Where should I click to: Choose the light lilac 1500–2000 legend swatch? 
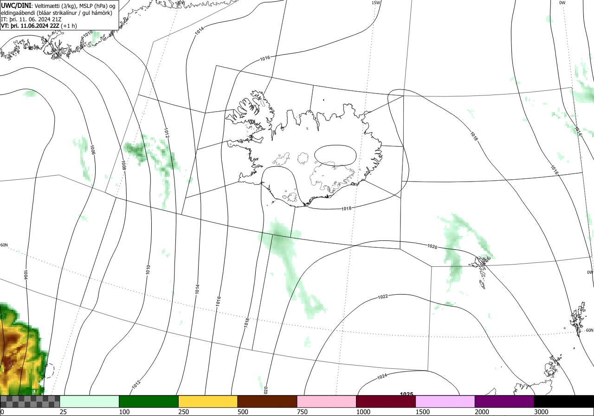pos(445,401)
